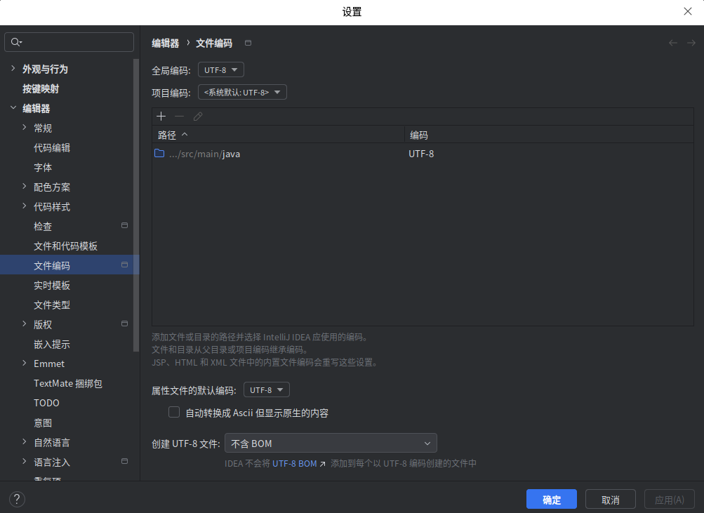The height and width of the screenshot is (513, 704).
Task: Click the 编码 column header
Action: click(x=549, y=135)
